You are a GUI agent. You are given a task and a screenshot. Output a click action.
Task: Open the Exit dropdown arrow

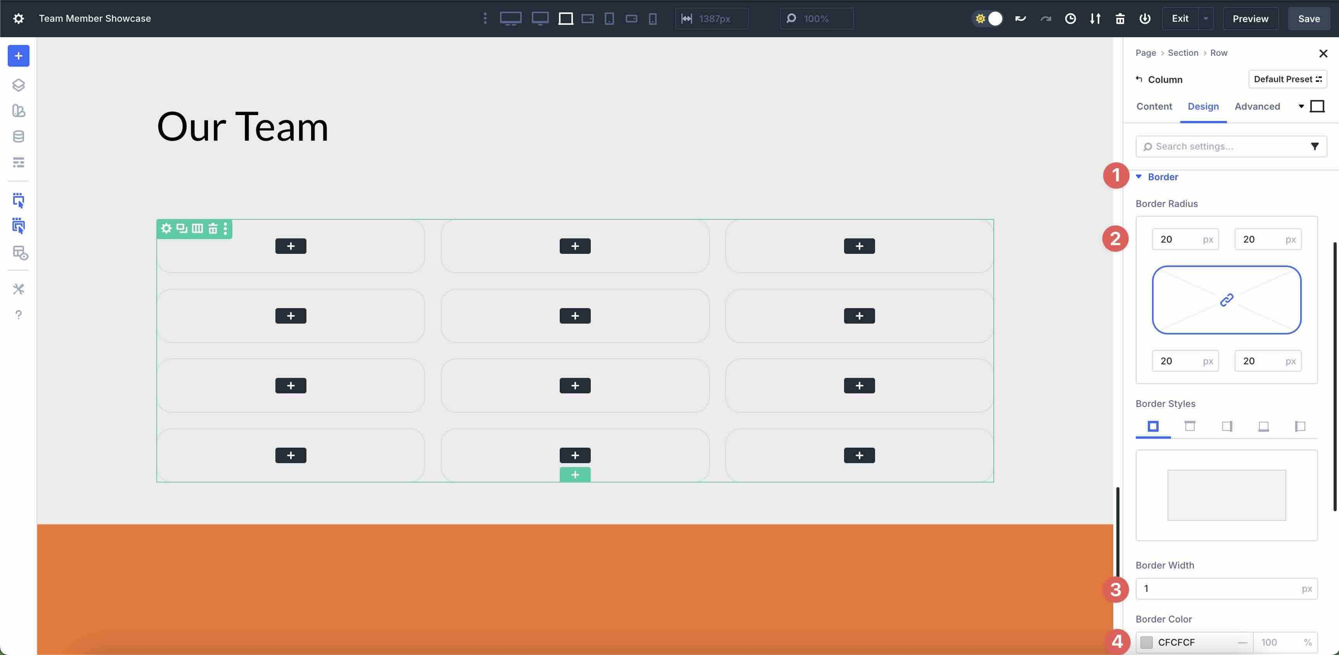pyautogui.click(x=1206, y=19)
